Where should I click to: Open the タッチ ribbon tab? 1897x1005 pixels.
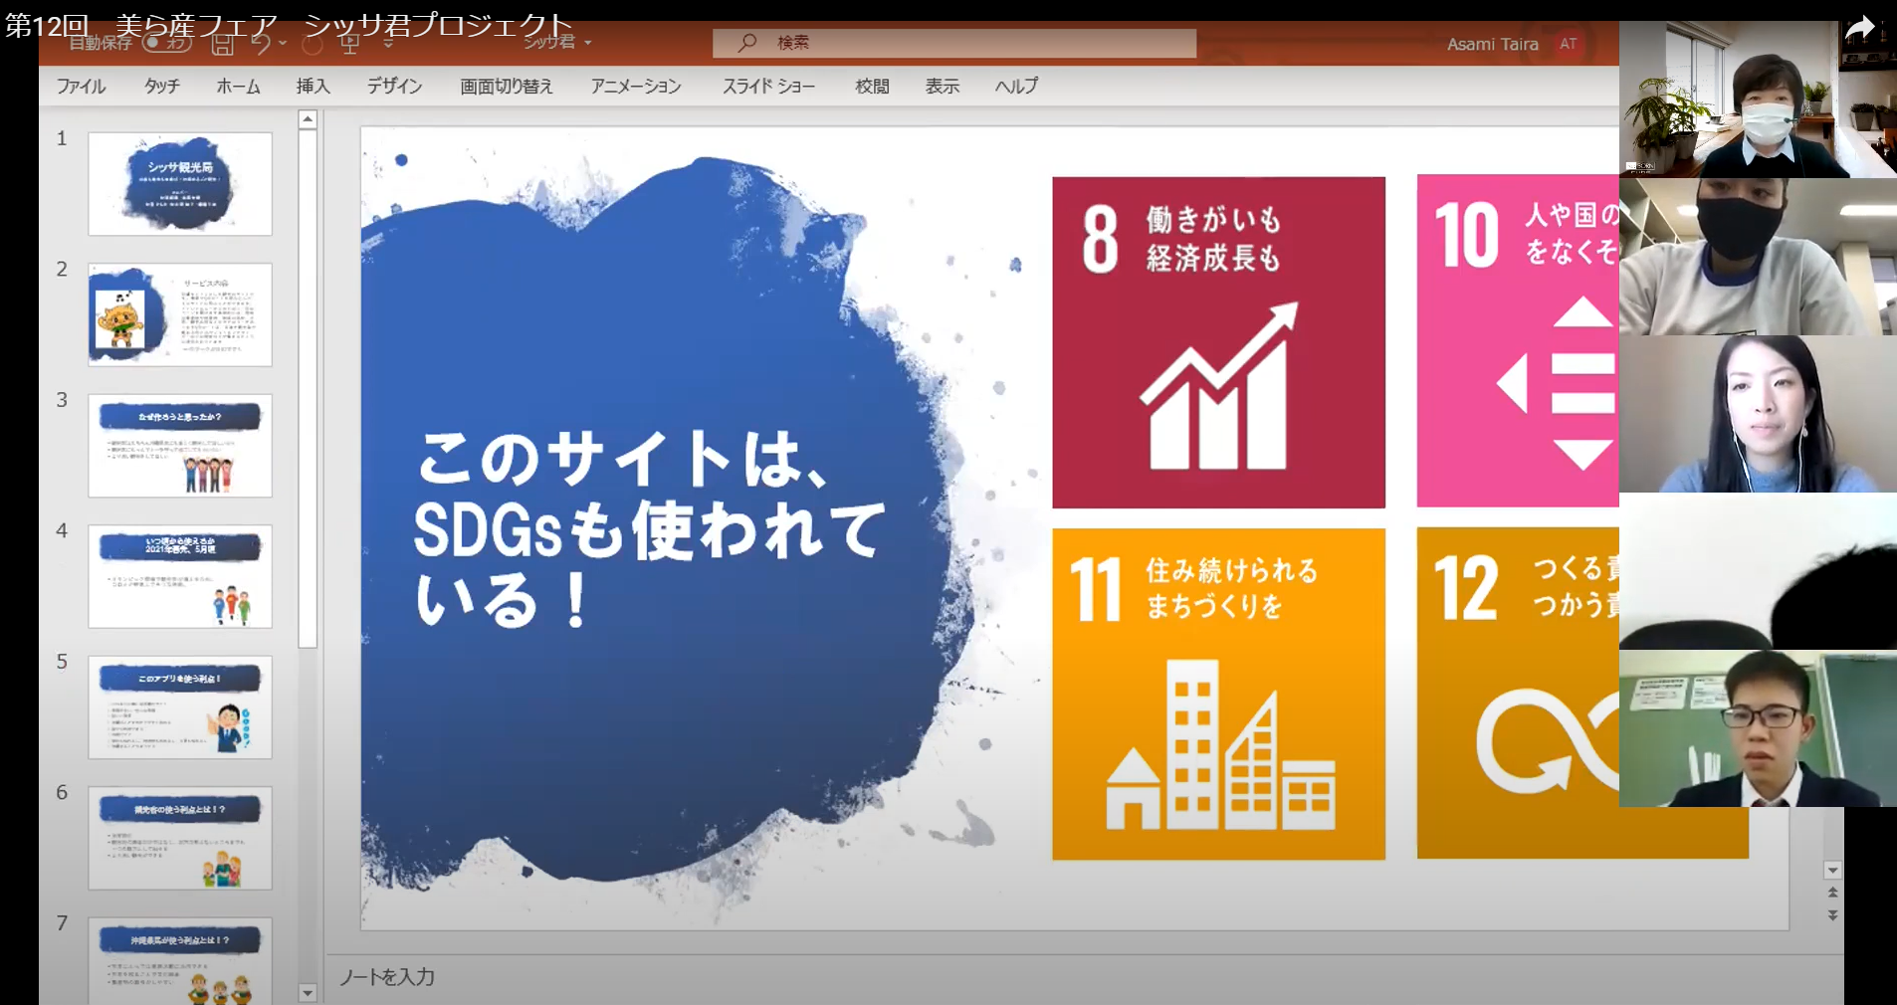pyautogui.click(x=161, y=87)
